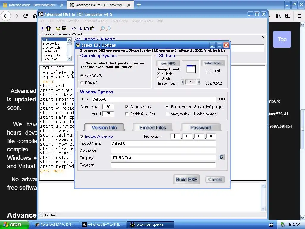Click the Zoom Out magnifier icon
Image resolution: width=305 pixels, height=229 pixels.
click(109, 28)
